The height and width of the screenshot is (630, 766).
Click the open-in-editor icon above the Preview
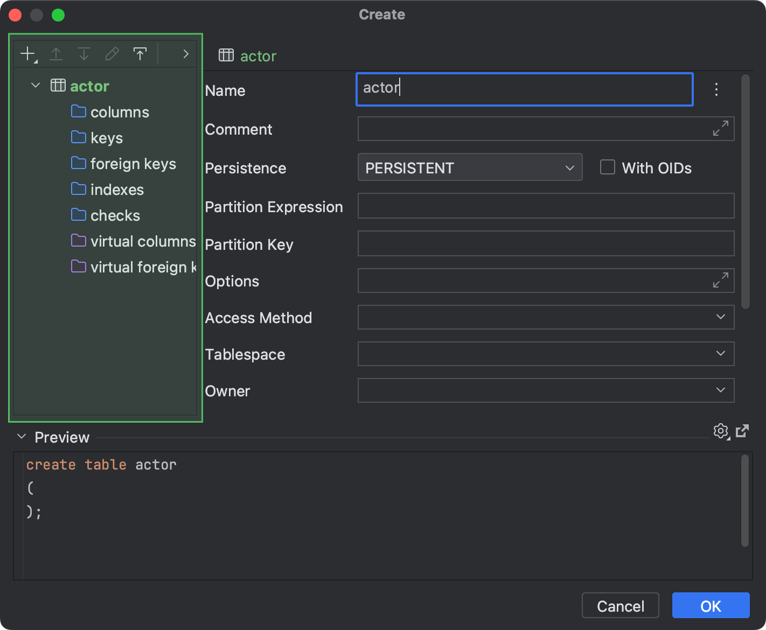[743, 431]
